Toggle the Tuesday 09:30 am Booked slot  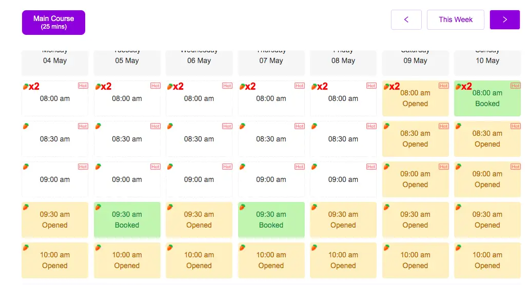pyautogui.click(x=127, y=220)
